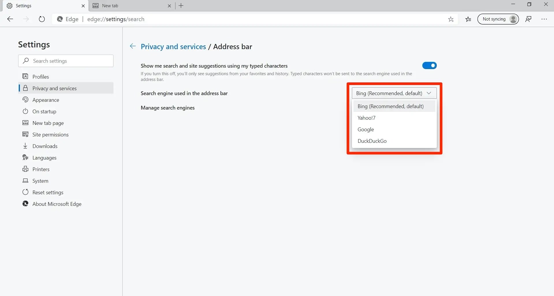Screen dimensions: 554x296
Task: Click the Downloads arrow icon
Action: [25, 146]
